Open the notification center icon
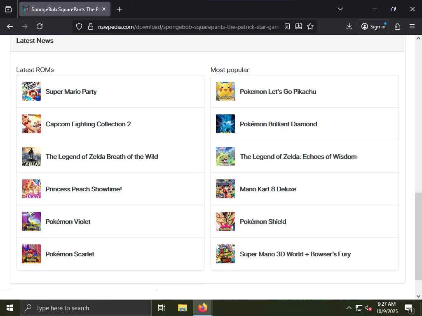This screenshot has height=316, width=422. point(409,308)
